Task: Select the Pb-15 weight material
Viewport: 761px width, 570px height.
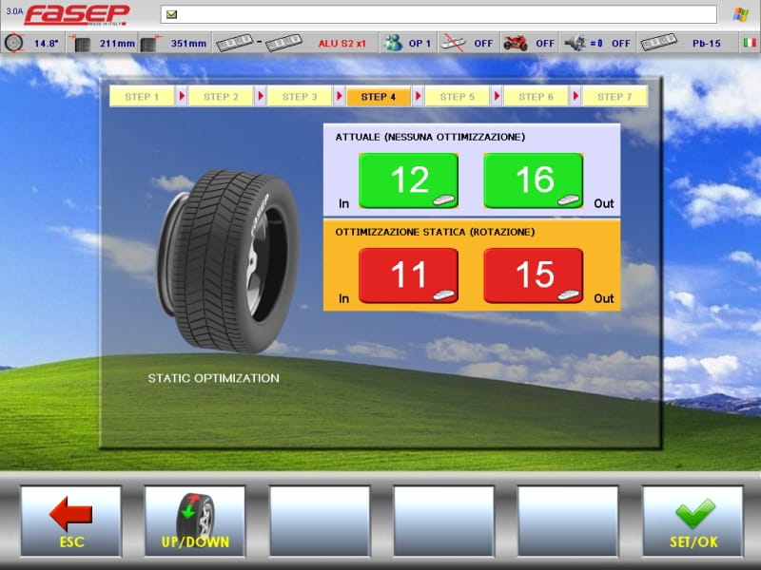Action: coord(680,43)
